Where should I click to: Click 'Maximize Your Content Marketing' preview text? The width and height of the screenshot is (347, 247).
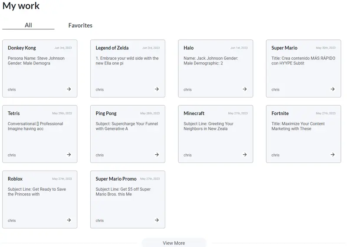[x=298, y=126]
